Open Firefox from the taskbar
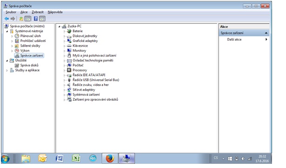This screenshot has width=286, height=168. [110, 158]
